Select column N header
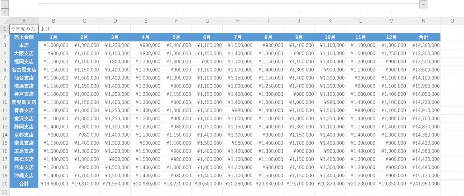The image size is (464, 196). pyautogui.click(x=424, y=21)
